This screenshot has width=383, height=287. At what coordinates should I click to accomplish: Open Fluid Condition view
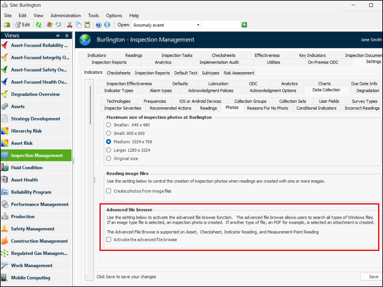(x=36, y=167)
